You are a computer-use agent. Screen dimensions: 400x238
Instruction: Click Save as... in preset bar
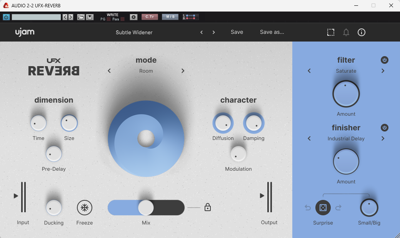tap(272, 32)
